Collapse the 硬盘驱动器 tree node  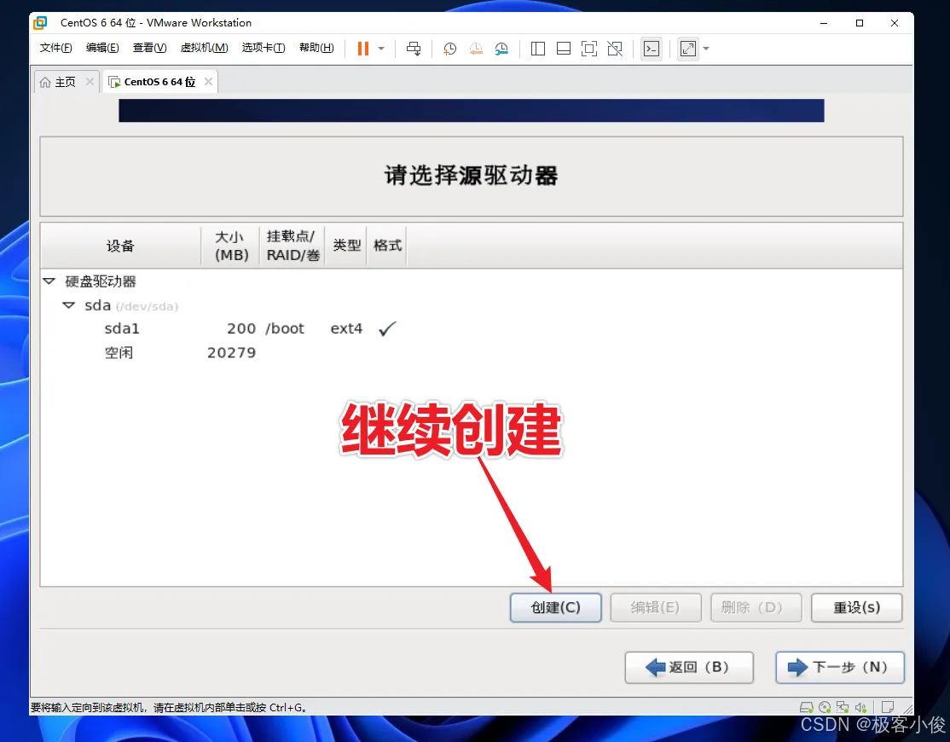coord(49,281)
